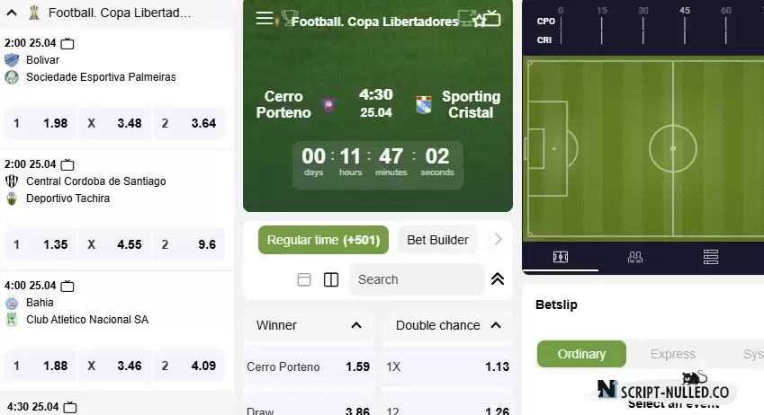Switch to single-column market layout icon
The height and width of the screenshot is (415, 764).
pos(304,279)
